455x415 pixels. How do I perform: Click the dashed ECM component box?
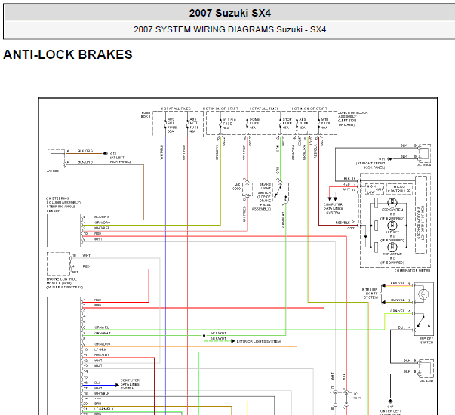point(59,264)
